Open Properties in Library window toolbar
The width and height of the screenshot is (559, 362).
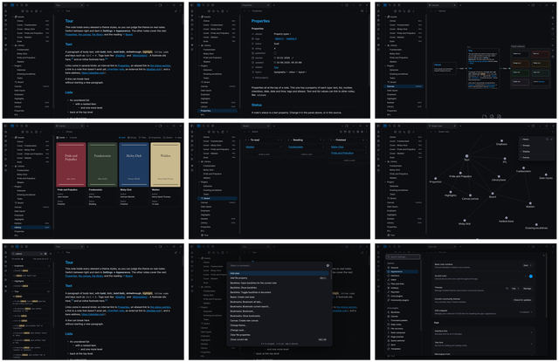click(155, 138)
